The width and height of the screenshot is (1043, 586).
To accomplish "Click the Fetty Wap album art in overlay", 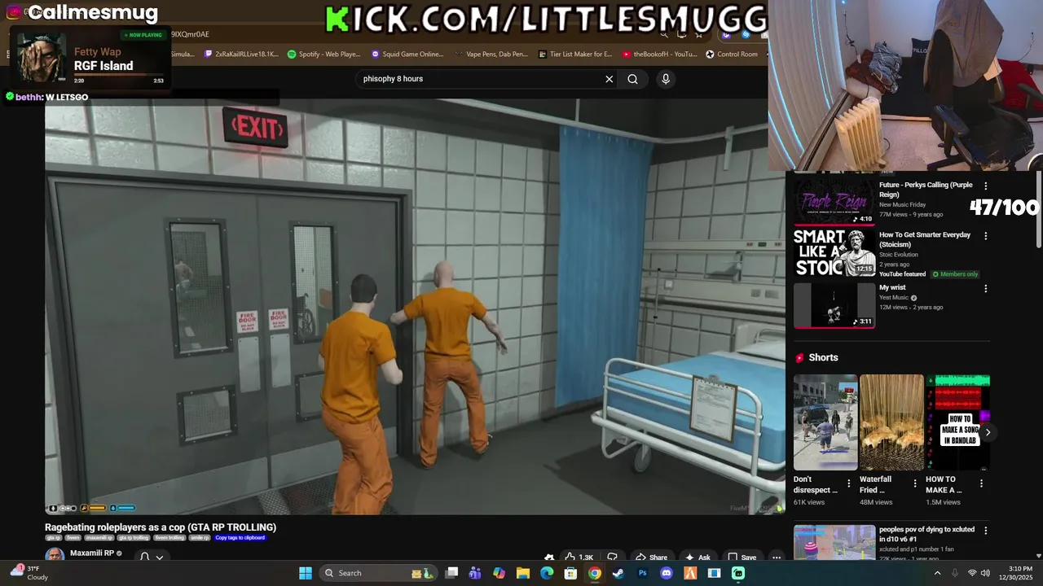I will (x=41, y=59).
